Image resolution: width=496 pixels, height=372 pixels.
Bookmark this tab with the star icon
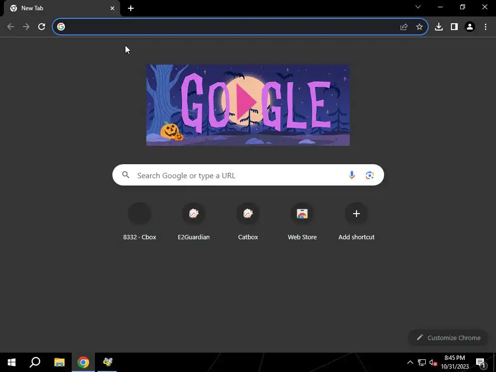pos(419,27)
